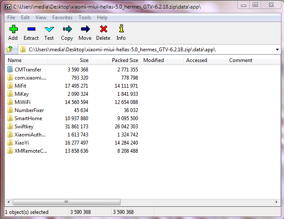Select the NumberFixer entry name

[x=29, y=110]
